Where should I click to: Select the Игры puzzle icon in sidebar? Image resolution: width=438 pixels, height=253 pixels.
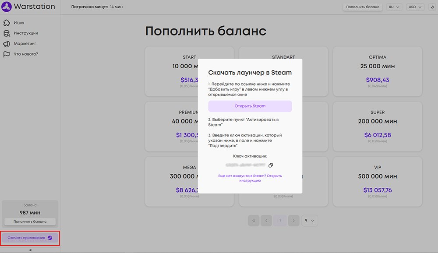click(x=6, y=23)
